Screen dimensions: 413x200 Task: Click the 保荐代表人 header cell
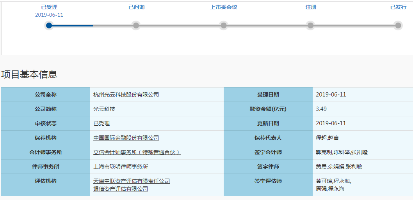click(268, 138)
